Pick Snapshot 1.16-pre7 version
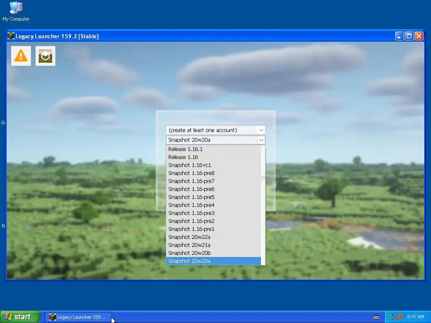 click(x=213, y=181)
